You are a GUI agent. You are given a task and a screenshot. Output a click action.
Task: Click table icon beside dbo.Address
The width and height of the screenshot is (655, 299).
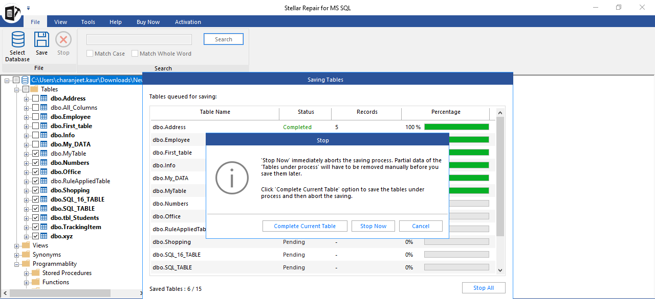tap(44, 98)
